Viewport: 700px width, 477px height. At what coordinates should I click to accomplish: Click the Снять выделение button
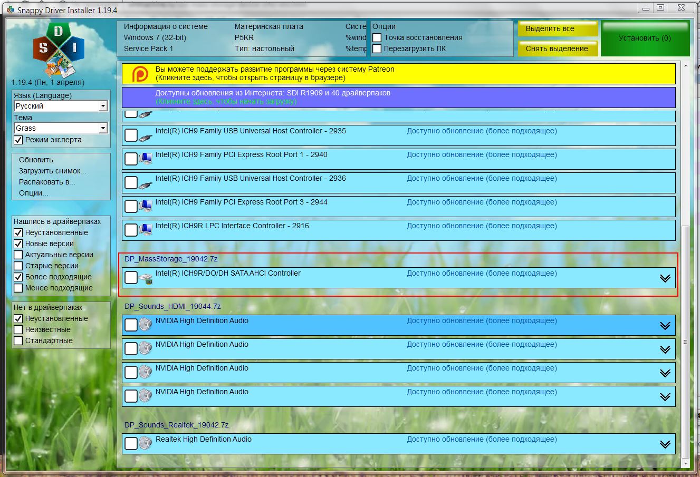pyautogui.click(x=558, y=48)
